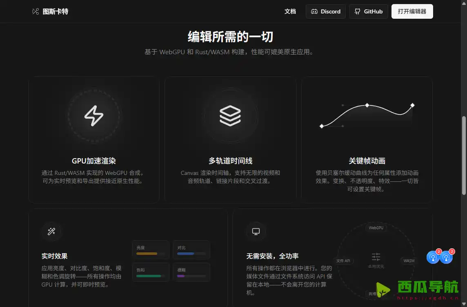Open the Discord button
467x307 pixels.
pyautogui.click(x=325, y=11)
